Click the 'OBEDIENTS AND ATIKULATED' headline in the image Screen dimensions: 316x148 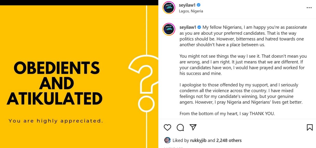click(55, 83)
